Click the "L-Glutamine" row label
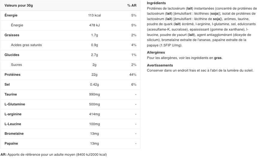 pos(15,104)
